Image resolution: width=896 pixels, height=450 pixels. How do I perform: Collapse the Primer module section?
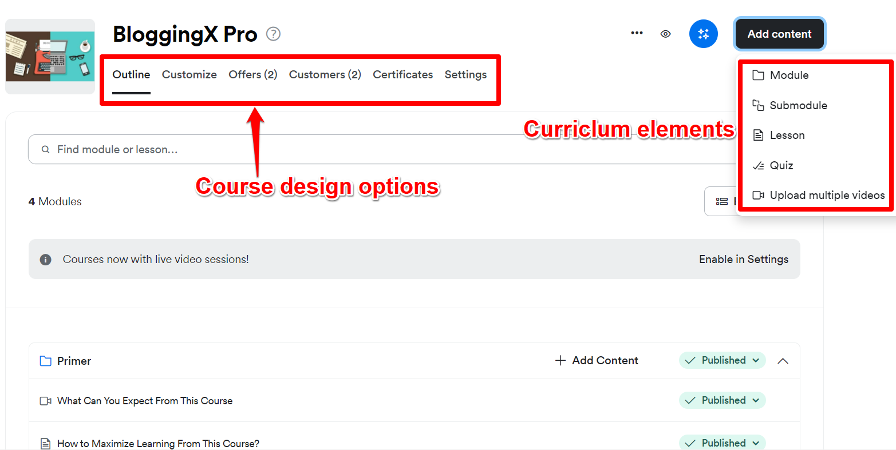click(783, 360)
